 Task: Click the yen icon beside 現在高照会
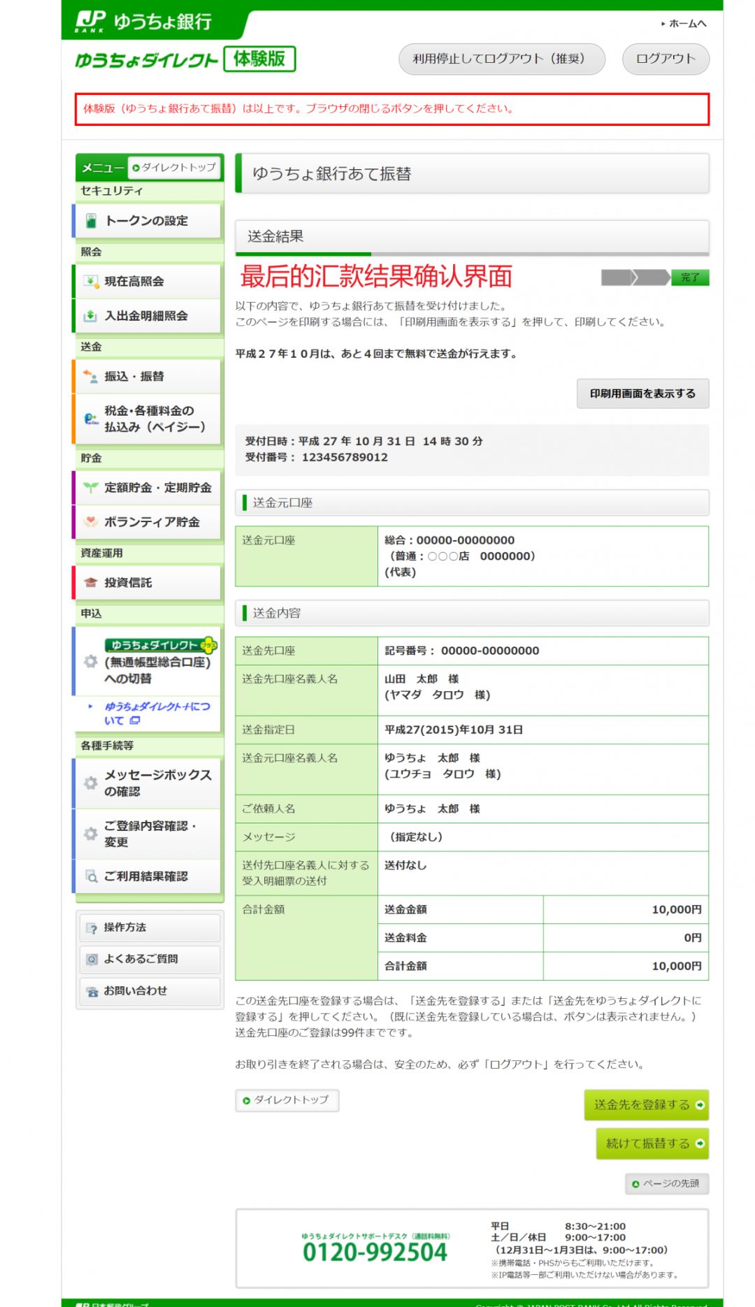[91, 282]
